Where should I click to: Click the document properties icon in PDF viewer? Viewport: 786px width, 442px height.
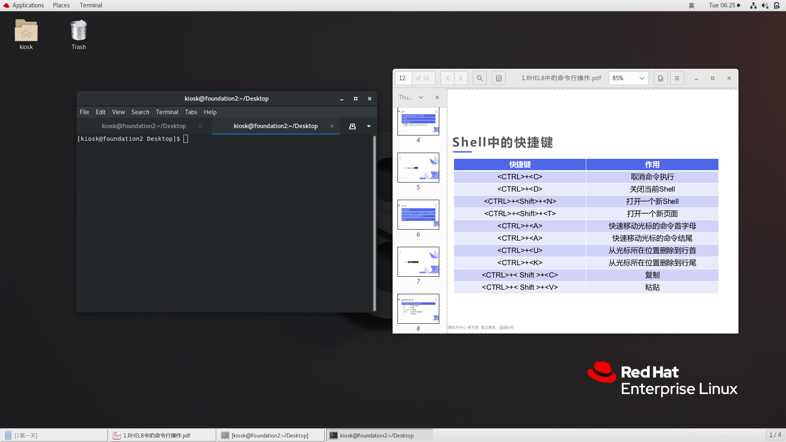pos(661,78)
